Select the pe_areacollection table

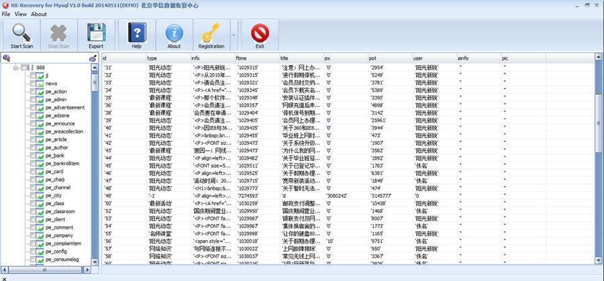[x=64, y=131]
